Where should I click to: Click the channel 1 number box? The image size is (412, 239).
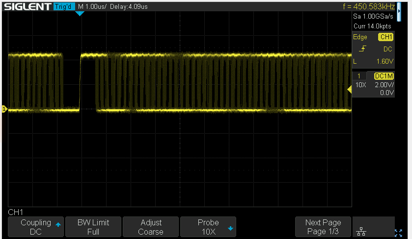[359, 76]
